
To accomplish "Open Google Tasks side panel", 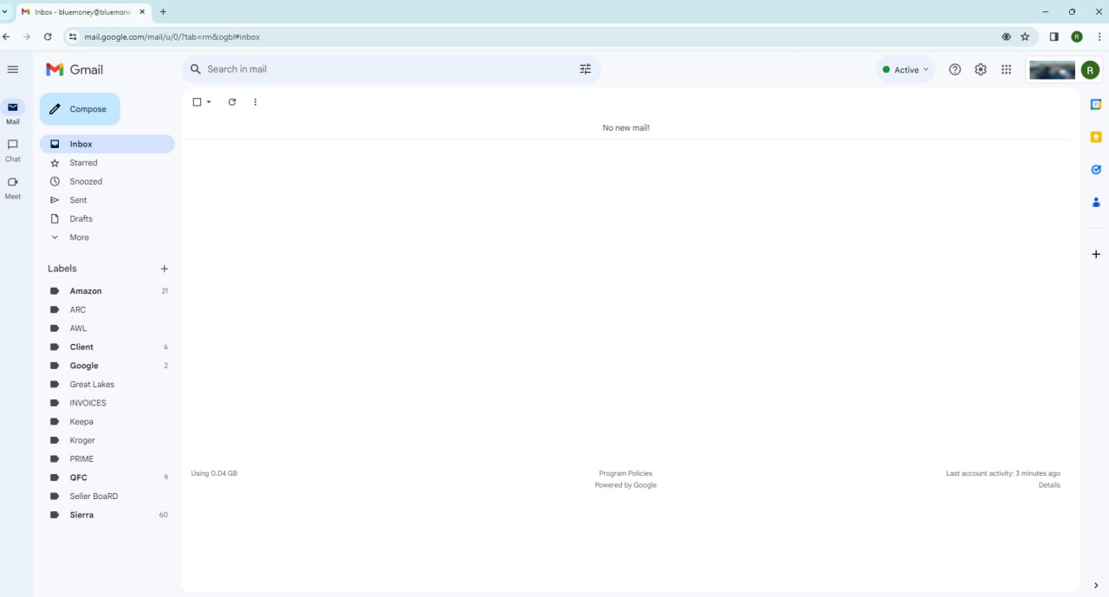I will (1096, 170).
